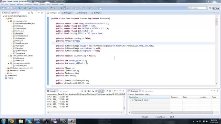Image resolution: width=221 pixels, height=124 pixels.
Task: Switch to the Declaration tab
Action: (x=148, y=91)
